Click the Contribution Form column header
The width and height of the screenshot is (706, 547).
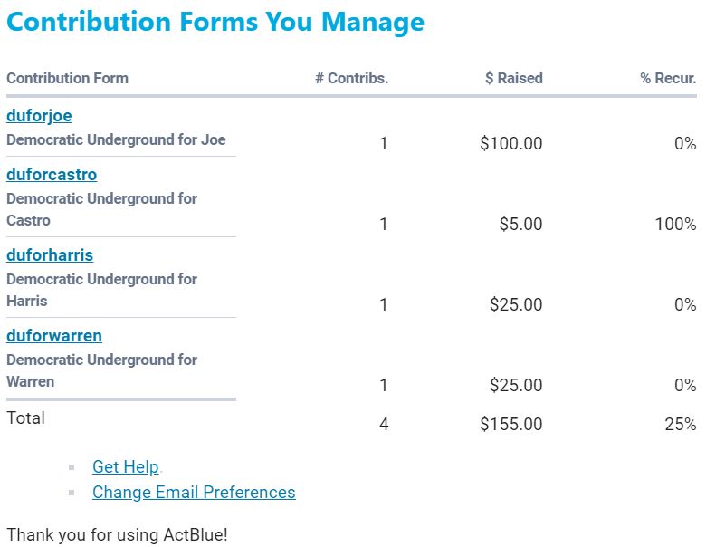tap(67, 79)
